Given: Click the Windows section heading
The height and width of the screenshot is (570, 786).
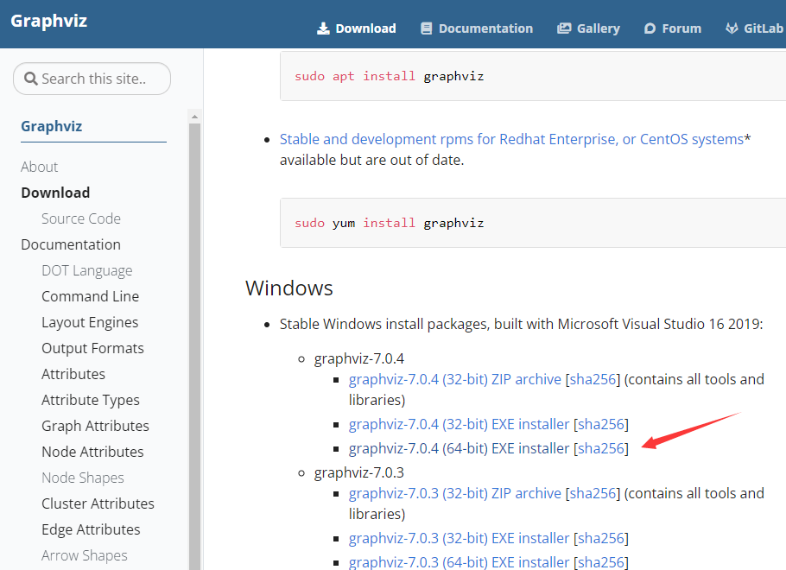Looking at the screenshot, I should tap(289, 288).
